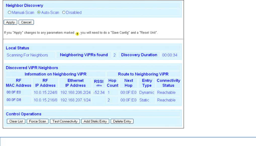Screen dimensions: 256x146
Task: Select MAC address 00:0F:D8 row
Action: click(x=14, y=100)
